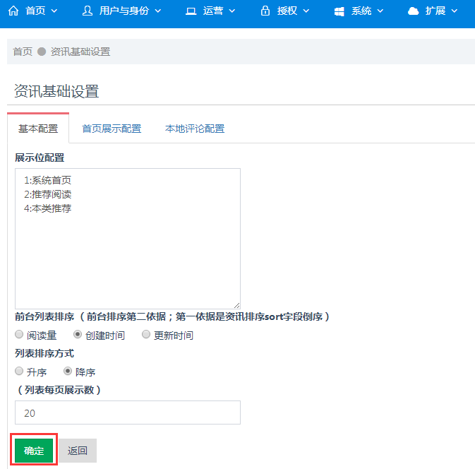
Task: Go to 首页 via breadcrumb link
Action: (x=23, y=52)
